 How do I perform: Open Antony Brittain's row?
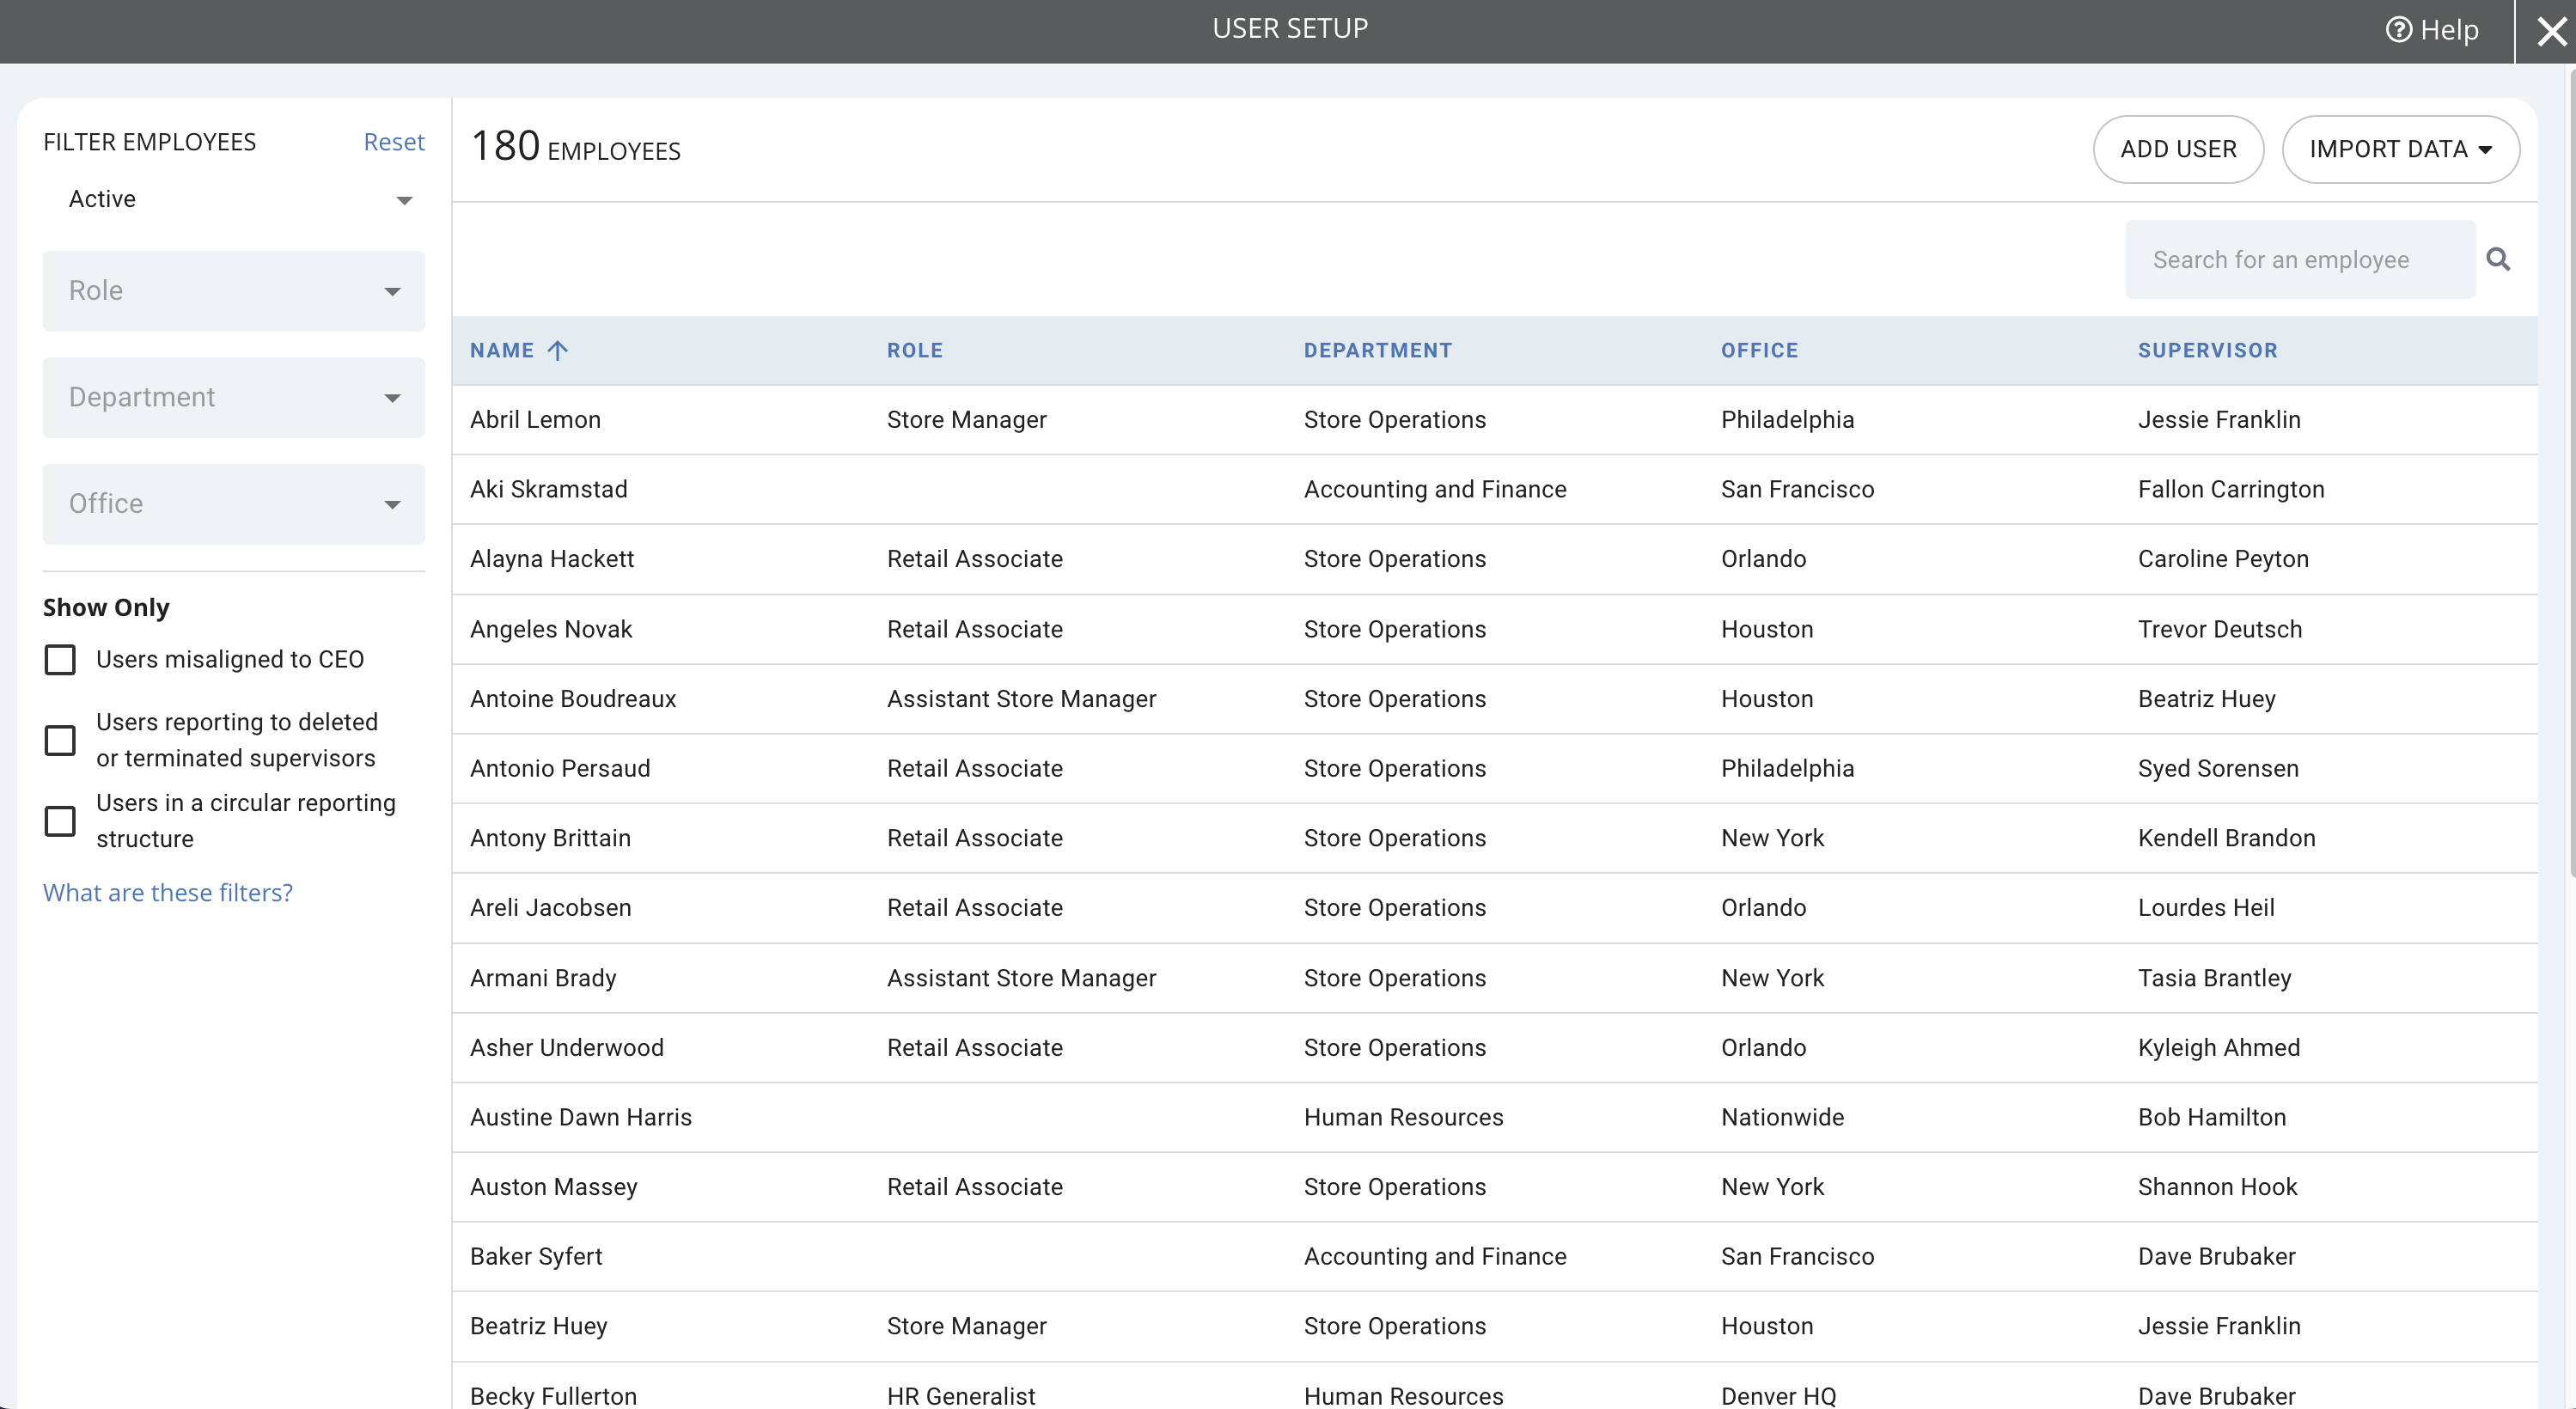1494,838
